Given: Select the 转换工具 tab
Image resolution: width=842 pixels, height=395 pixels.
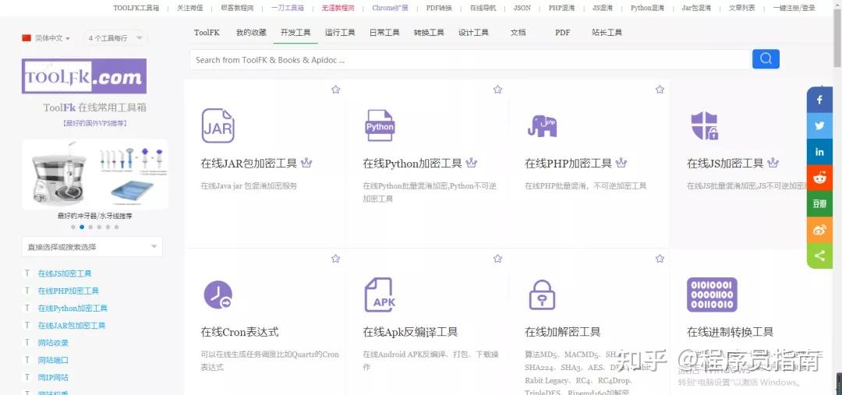Looking at the screenshot, I should coord(429,33).
